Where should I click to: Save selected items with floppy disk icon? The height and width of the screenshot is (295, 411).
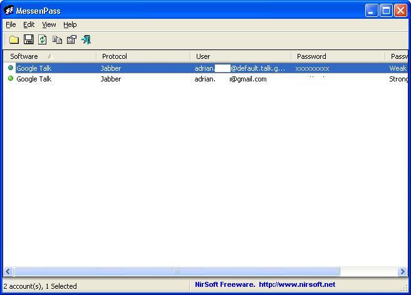(x=29, y=39)
